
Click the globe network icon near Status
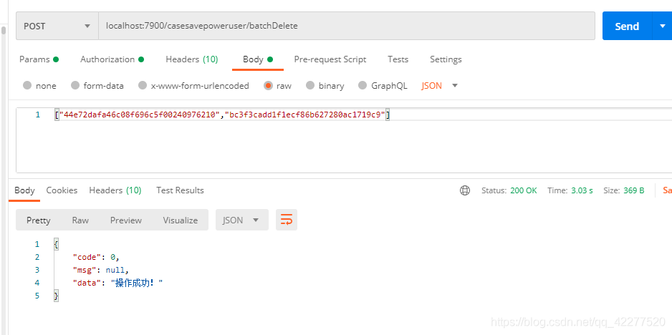[x=464, y=190]
